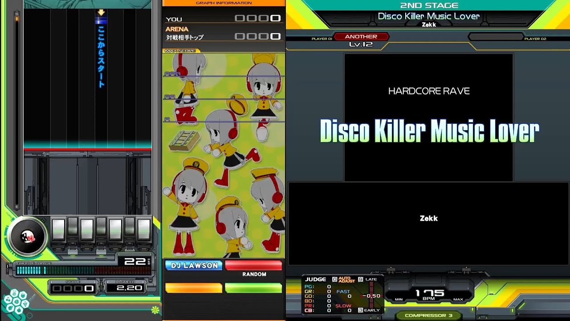This screenshot has width=570, height=321.
Task: Click the GD judge count row
Action: (318, 296)
